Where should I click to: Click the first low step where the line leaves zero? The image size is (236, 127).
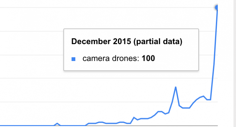92,124
